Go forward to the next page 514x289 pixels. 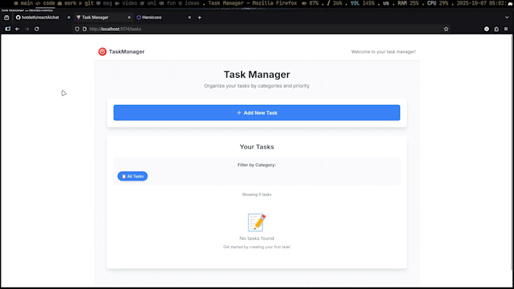click(27, 29)
